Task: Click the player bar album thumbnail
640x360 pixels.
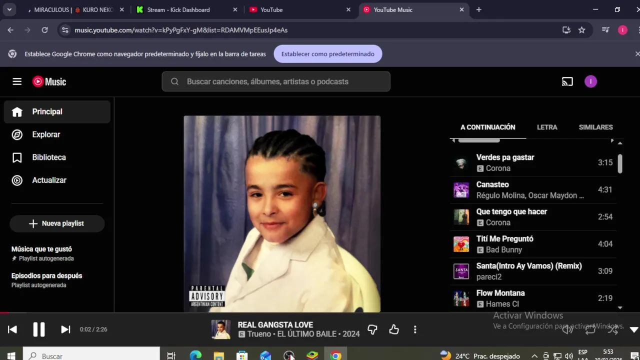Action: click(220, 329)
